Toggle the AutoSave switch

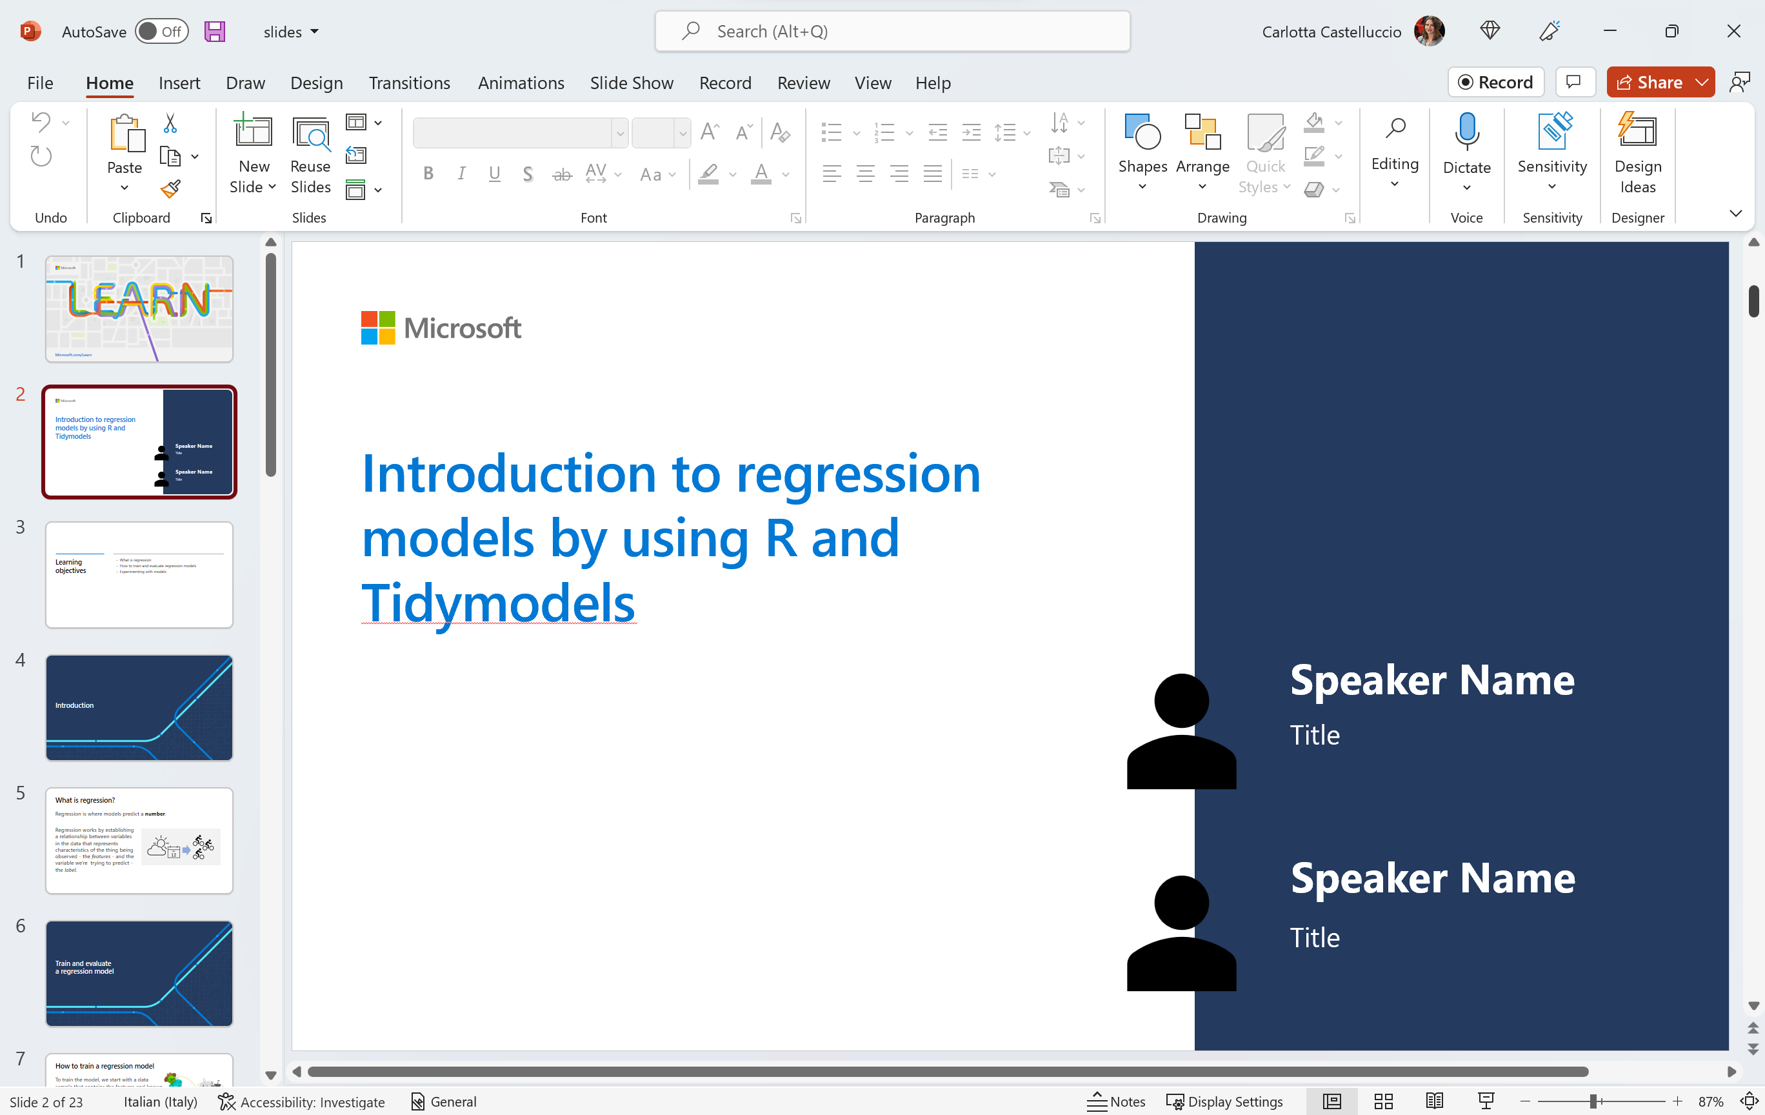(x=161, y=32)
